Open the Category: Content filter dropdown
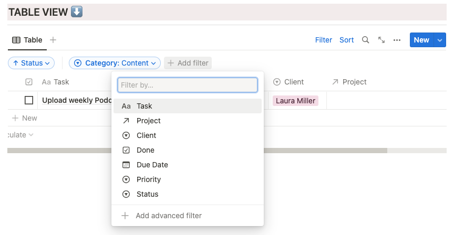454x235 pixels. [x=115, y=63]
